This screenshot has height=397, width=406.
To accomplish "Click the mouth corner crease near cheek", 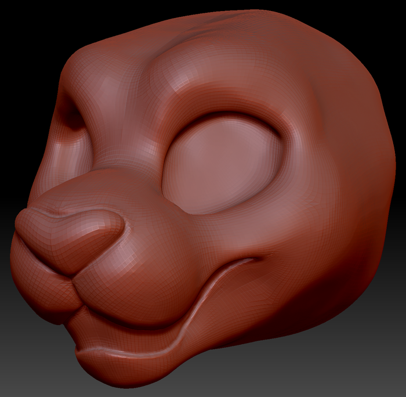I will [x=255, y=259].
